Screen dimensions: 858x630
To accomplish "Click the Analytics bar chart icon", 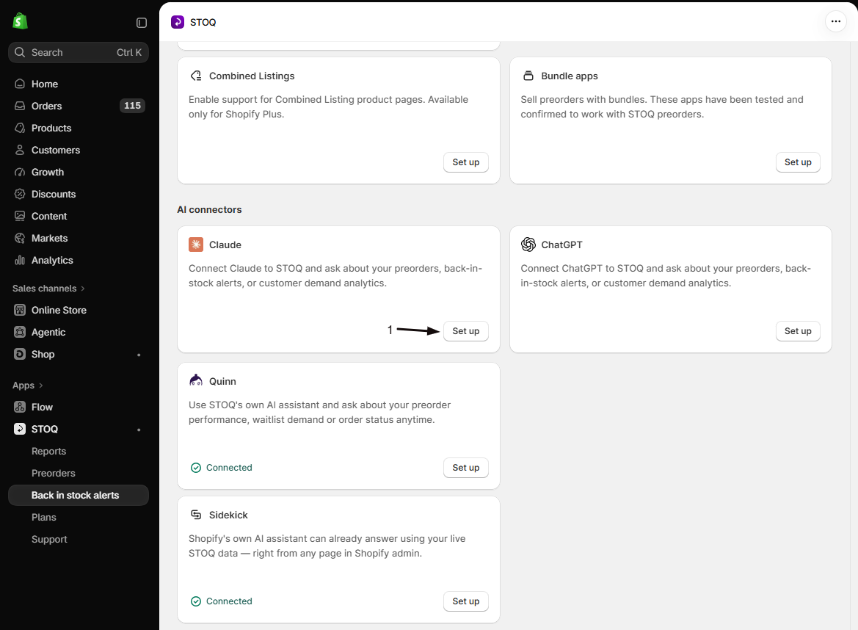I will [x=20, y=260].
